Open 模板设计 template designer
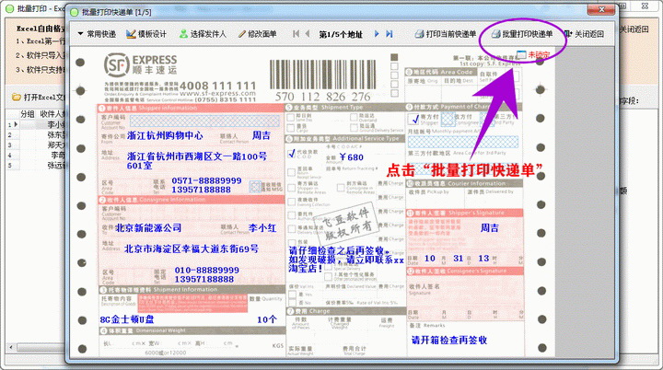Viewport: 663px width, 370px height. pos(146,34)
